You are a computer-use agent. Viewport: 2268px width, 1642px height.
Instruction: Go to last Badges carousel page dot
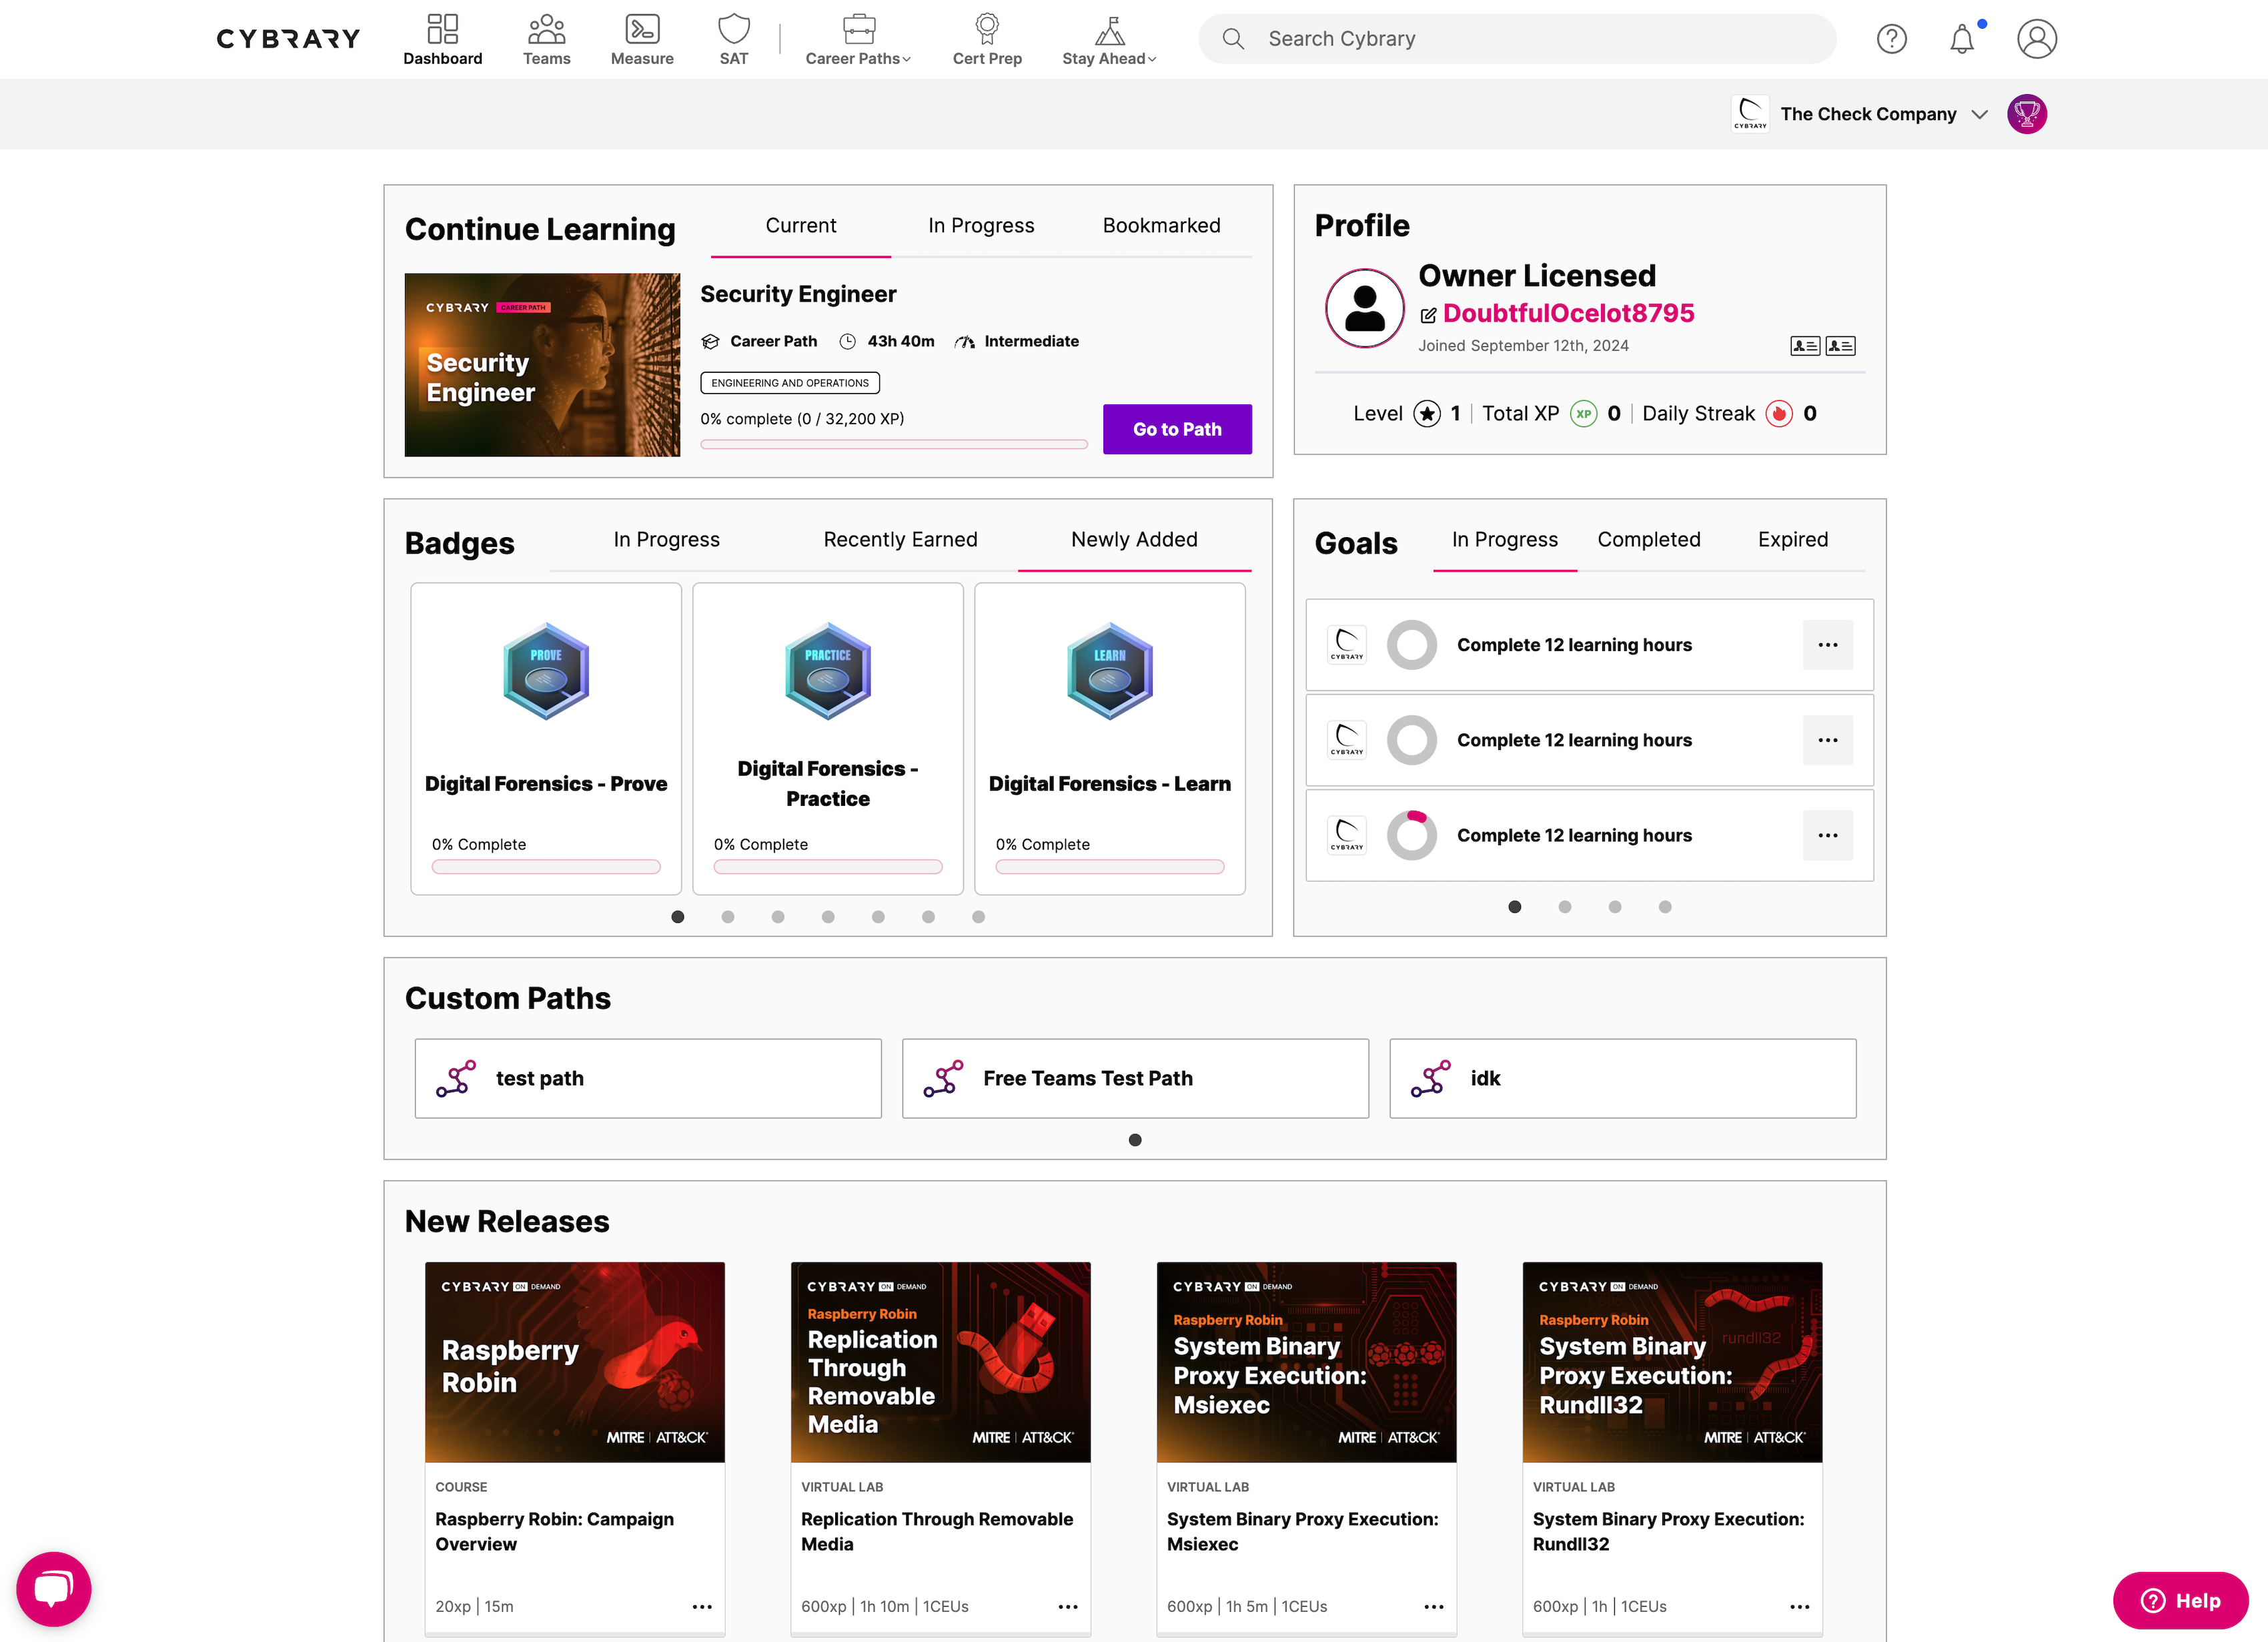978,917
